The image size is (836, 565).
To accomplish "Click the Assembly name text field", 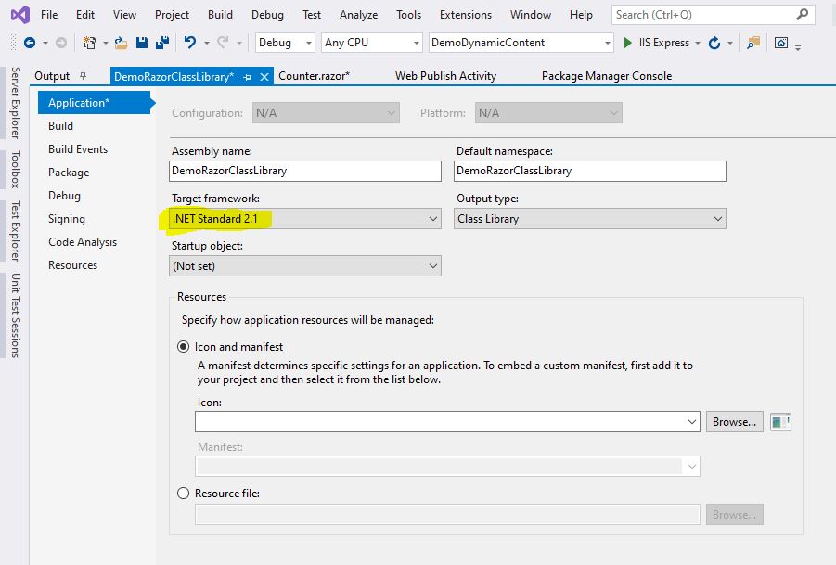I will coord(305,171).
